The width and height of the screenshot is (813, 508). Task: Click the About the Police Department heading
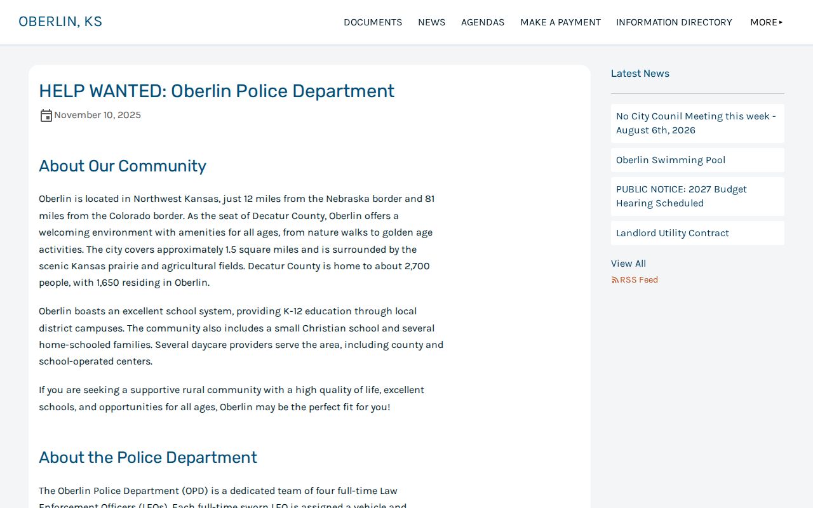(148, 457)
